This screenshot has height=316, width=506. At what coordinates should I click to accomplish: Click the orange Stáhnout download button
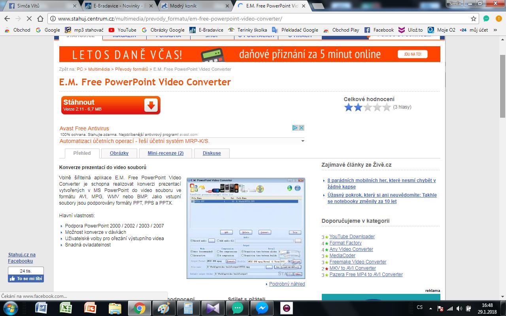[111, 105]
